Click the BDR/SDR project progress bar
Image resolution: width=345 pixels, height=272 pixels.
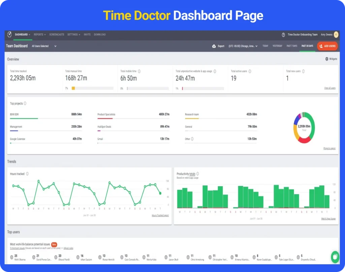pyautogui.click(x=46, y=118)
